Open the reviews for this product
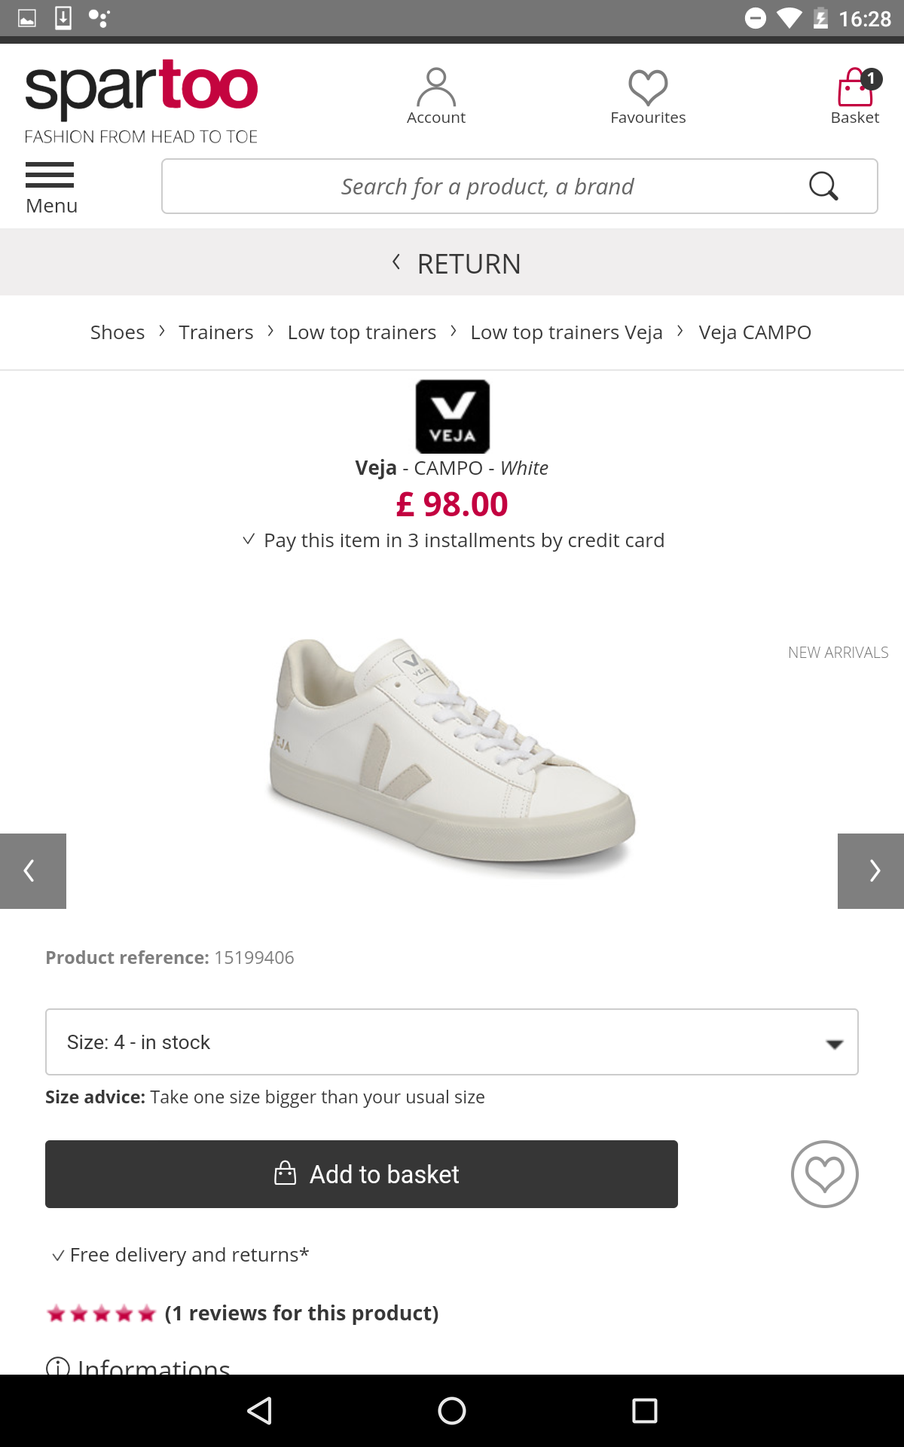904x1447 pixels. 301,1313
